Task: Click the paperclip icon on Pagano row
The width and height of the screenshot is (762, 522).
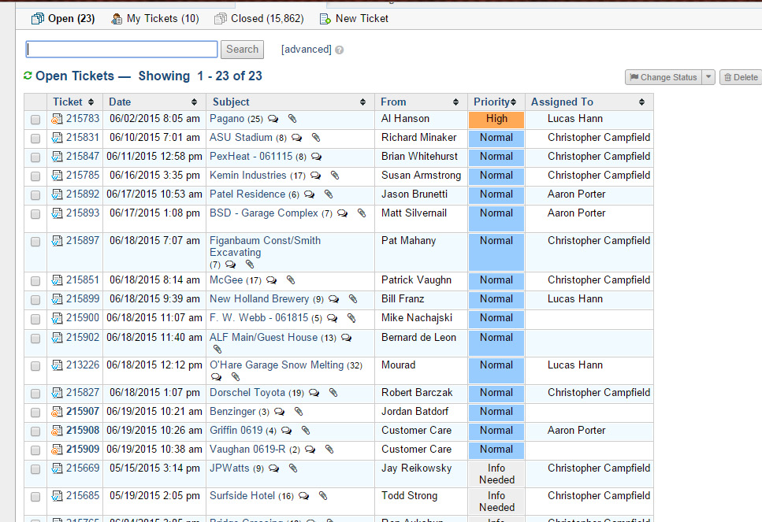Action: (292, 118)
